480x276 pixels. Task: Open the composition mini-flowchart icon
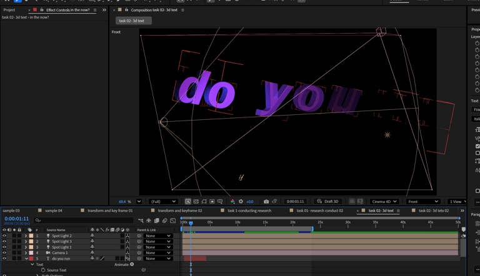click(x=141, y=220)
